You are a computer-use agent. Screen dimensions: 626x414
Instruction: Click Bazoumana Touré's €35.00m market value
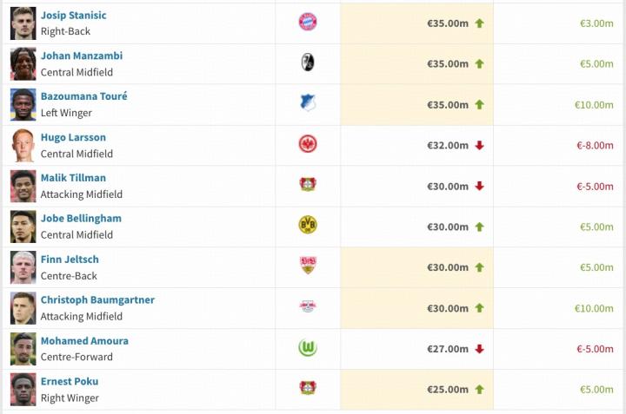(448, 104)
